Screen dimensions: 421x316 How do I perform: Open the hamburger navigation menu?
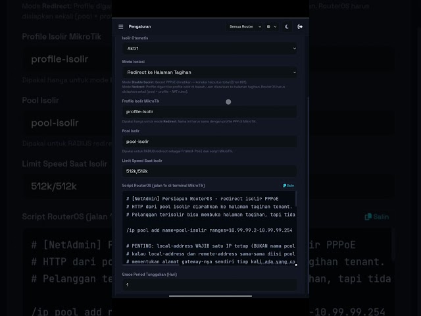[x=121, y=26]
